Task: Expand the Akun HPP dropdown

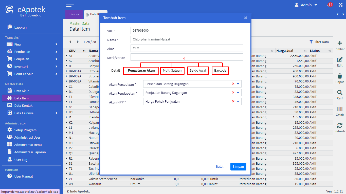Action: tap(238, 101)
